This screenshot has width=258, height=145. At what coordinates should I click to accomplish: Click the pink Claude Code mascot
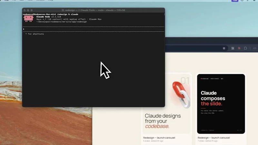tap(28, 19)
